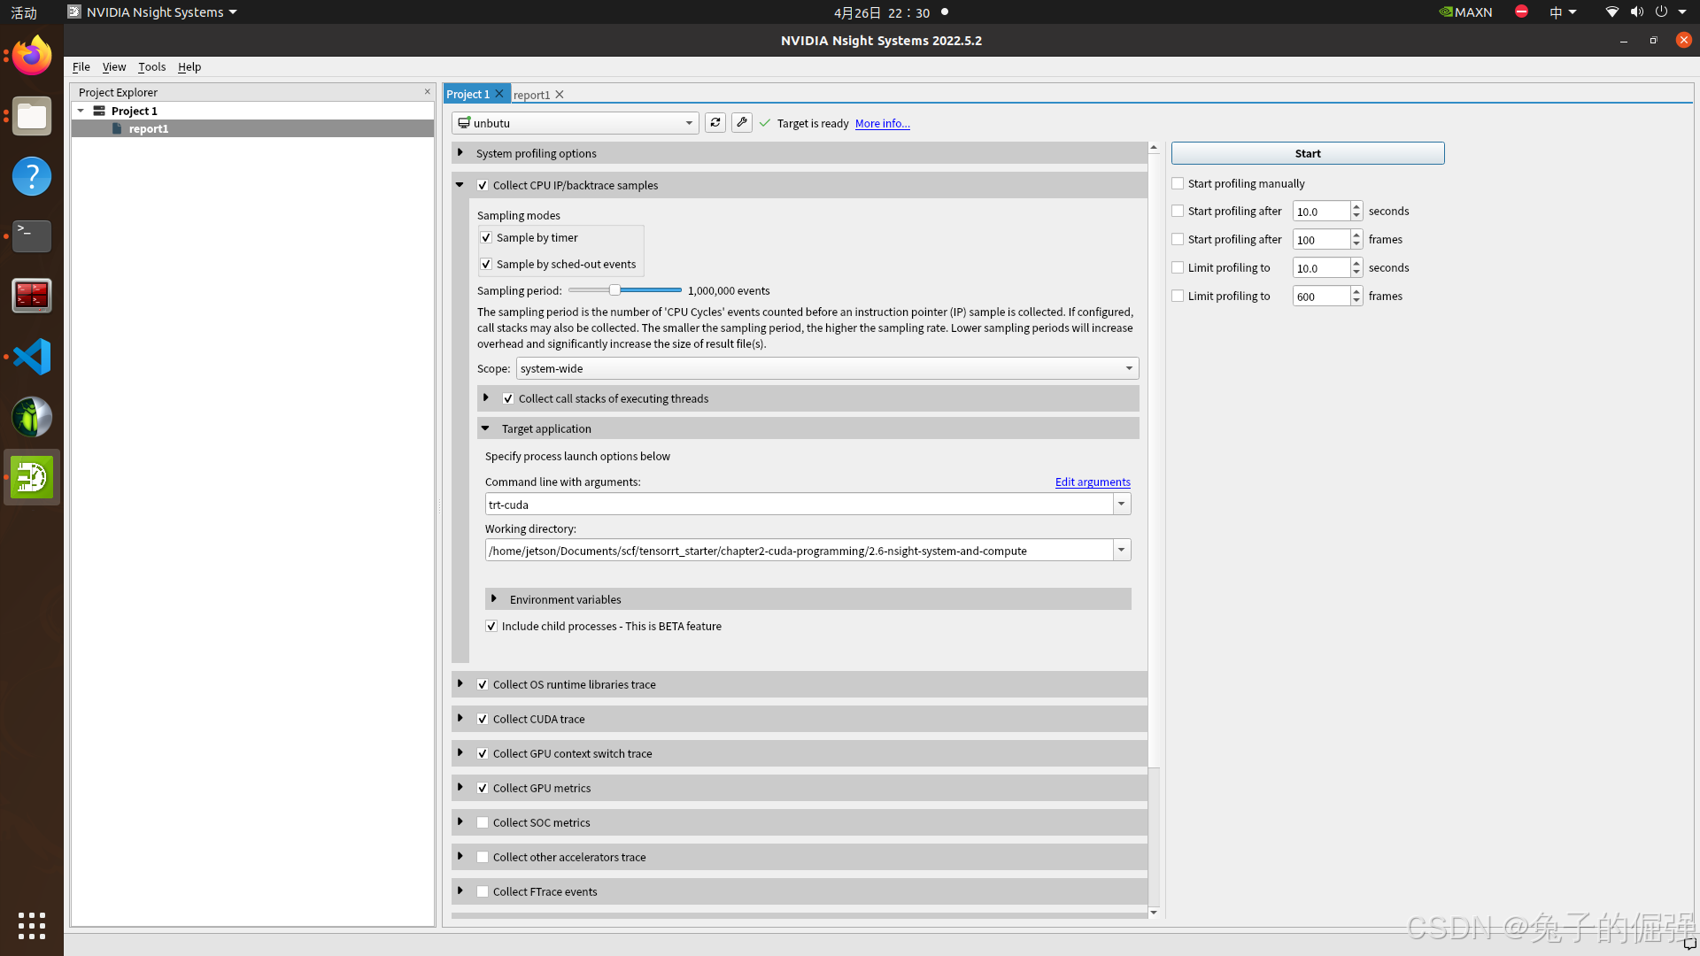Click the wrench configure target icon
This screenshot has width=1700, height=956.
coord(742,123)
